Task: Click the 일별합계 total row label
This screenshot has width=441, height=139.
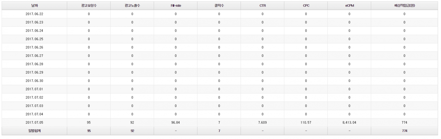Action: pos(34,131)
